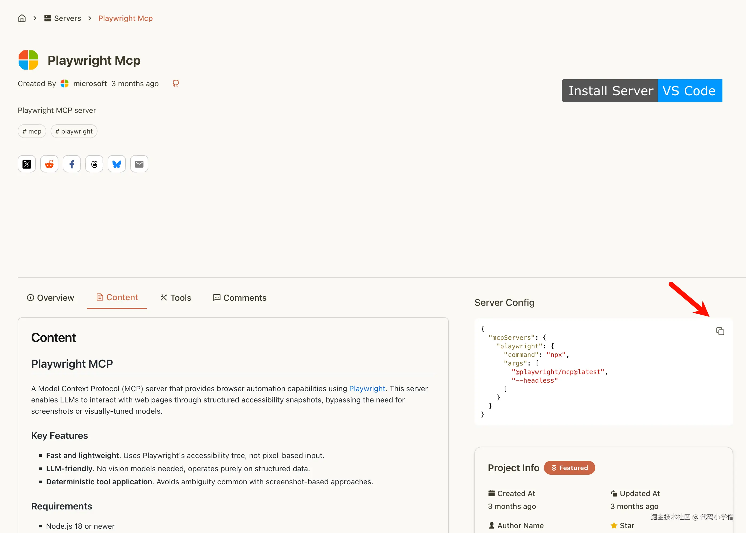Open the Tools tab
Image resolution: width=746 pixels, height=533 pixels.
[x=176, y=298]
